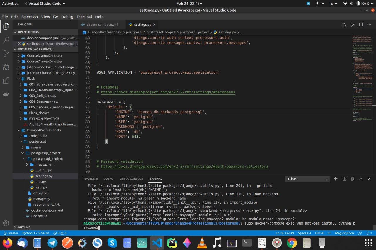This screenshot has width=376, height=250.
Task: Launch Telegram from the dock
Action: tap(53, 243)
